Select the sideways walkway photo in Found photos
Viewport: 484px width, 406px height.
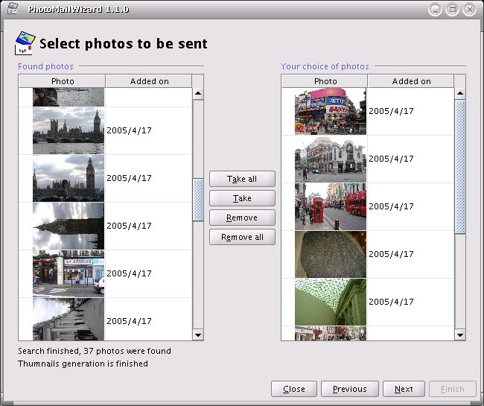click(x=69, y=320)
